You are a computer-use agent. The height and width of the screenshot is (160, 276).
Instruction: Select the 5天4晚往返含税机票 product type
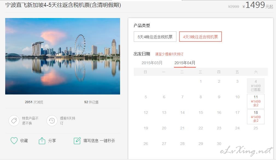pos(155,37)
